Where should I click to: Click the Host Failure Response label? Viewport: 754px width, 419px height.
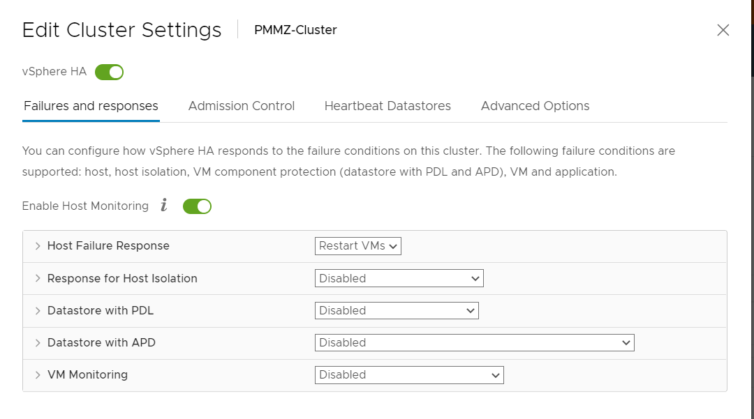[108, 245]
